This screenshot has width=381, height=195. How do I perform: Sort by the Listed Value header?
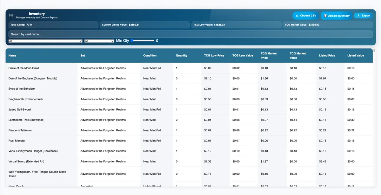[x=356, y=55]
